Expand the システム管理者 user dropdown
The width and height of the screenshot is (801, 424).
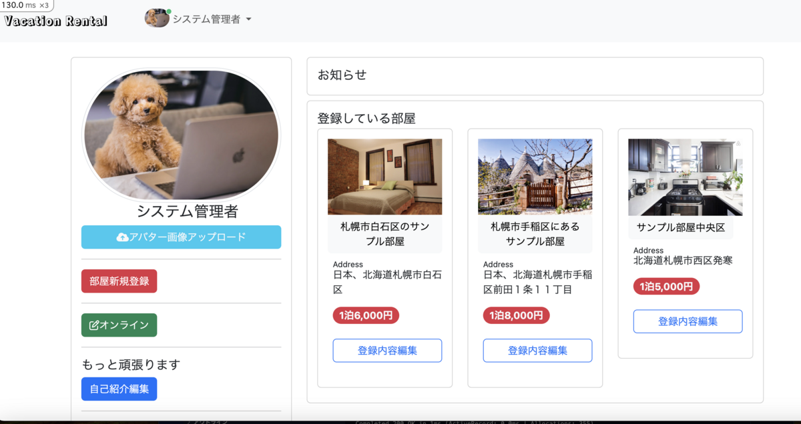[212, 19]
